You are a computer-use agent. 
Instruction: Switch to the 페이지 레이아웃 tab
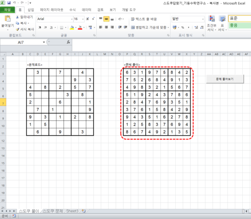[x=52, y=10]
